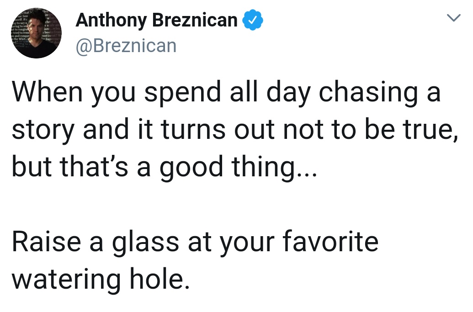Click the word "hole." ending the tweet
This screenshot has height=312, width=473.
click(160, 279)
